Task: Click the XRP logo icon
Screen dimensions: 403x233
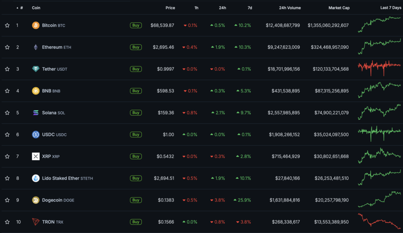Action: 36,156
